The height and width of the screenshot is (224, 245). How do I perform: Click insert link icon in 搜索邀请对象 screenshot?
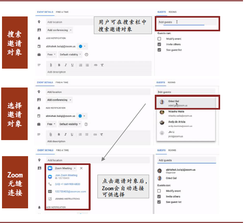point(95,65)
